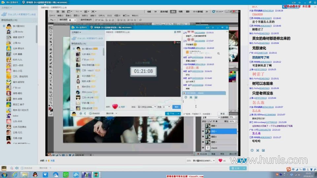The height and width of the screenshot is (178, 317).
Task: Click the search-member icon beside 群视频成员(178)
Action: tap(35, 20)
